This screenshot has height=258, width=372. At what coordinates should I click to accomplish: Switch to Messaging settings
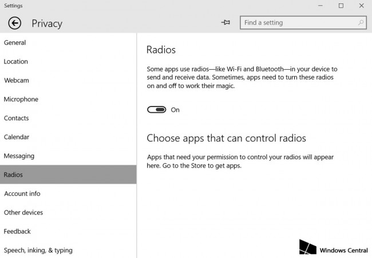pyautogui.click(x=19, y=156)
